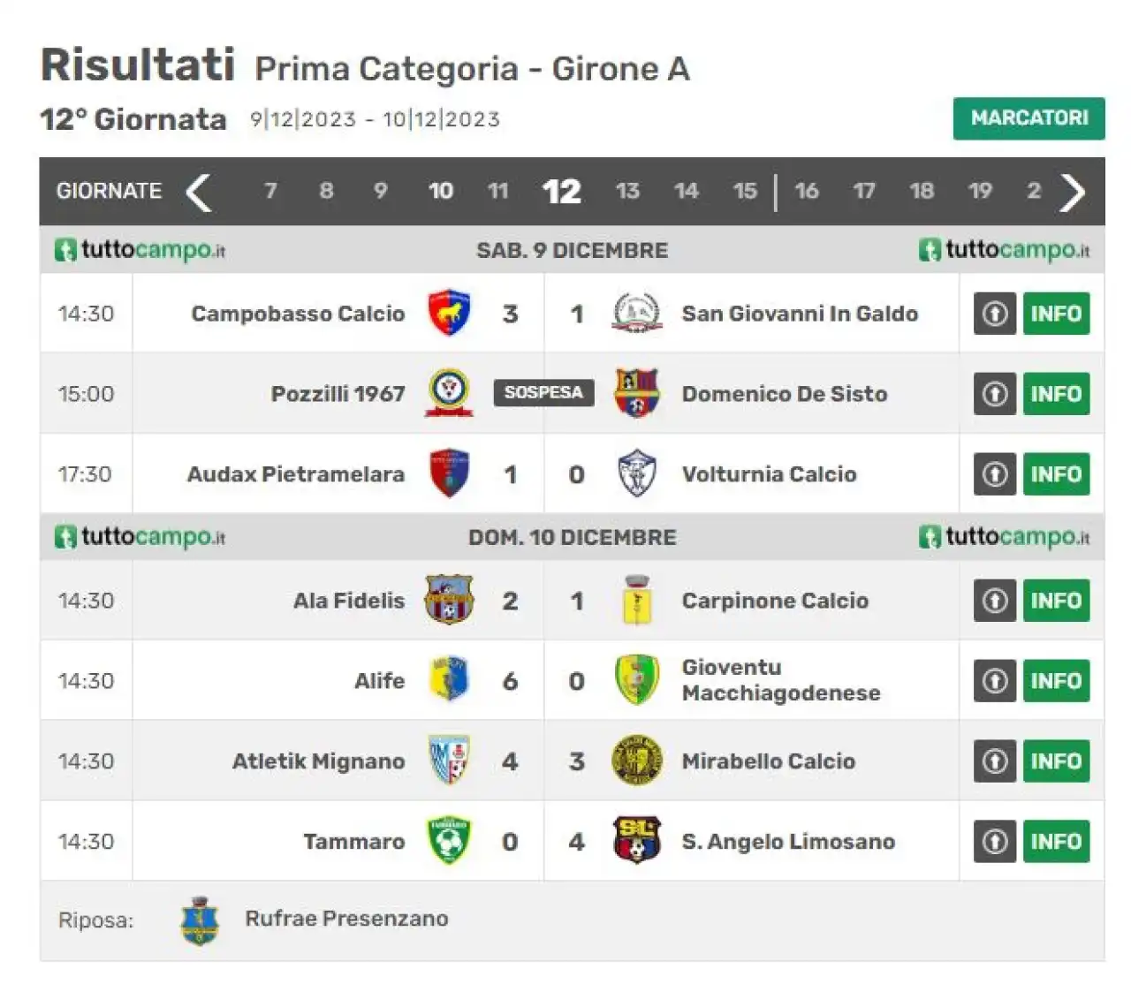This screenshot has width=1131, height=984.
Task: Click the San Giovanni In Galdo crest
Action: (x=637, y=314)
